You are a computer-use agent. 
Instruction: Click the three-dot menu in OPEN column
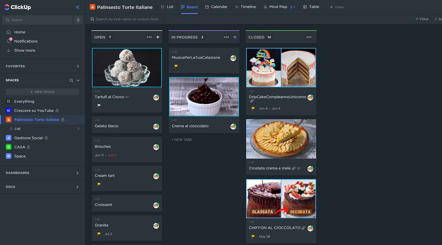(x=149, y=37)
